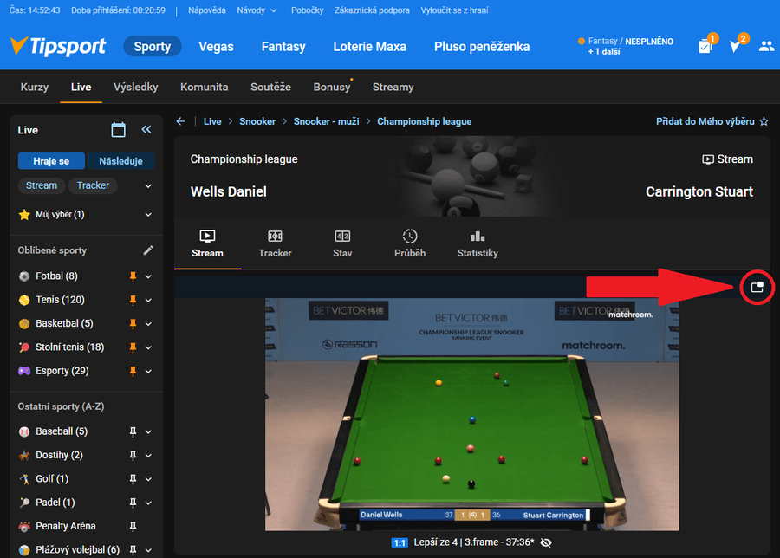Expand the Stream/Tracker filter chevron
This screenshot has width=780, height=558.
click(x=148, y=186)
